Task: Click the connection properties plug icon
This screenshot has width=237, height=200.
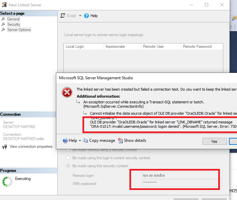Action: [5, 146]
